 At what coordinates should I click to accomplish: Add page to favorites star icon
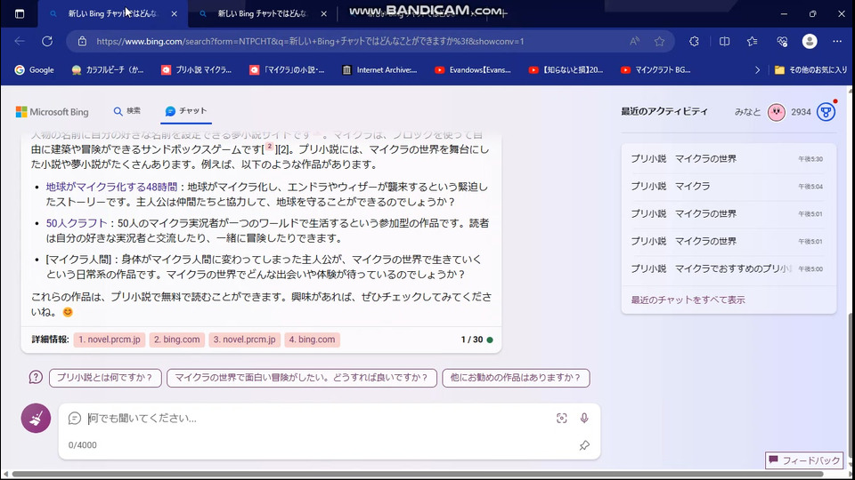(x=659, y=42)
